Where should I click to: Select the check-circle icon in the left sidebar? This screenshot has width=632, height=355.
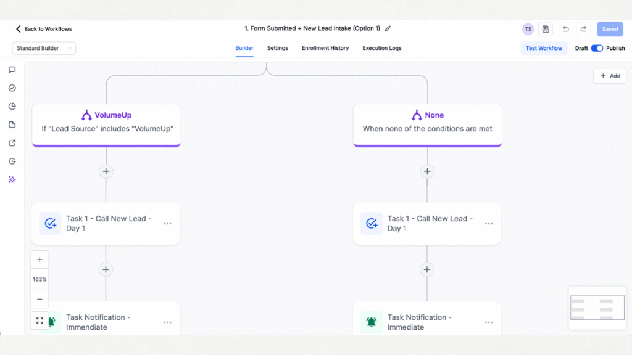[x=12, y=88]
